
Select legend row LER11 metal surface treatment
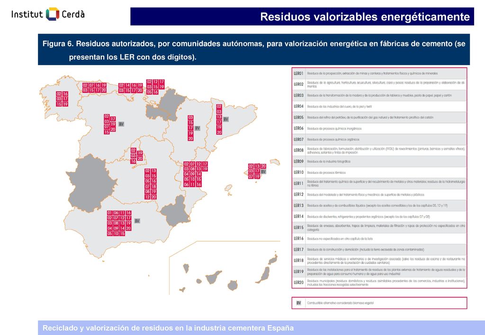379,183
